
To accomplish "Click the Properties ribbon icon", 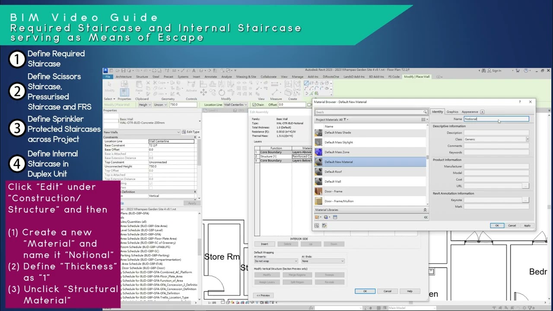I will click(124, 92).
